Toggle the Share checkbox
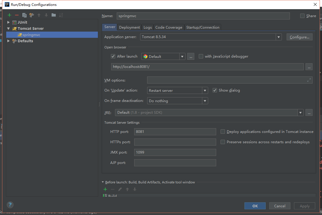Image resolution: width=322 pixels, height=215 pixels. 302,16
